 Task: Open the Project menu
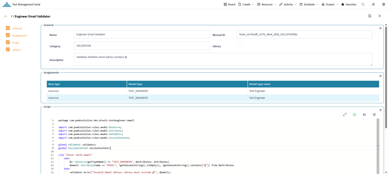pyautogui.click(x=330, y=4)
